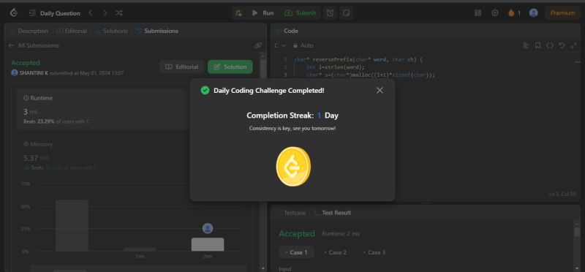Click the debugger icon left of Run
This screenshot has height=272, width=585.
click(238, 13)
